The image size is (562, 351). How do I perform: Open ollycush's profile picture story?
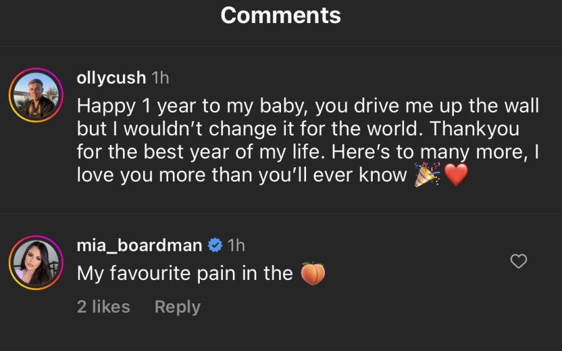point(36,95)
